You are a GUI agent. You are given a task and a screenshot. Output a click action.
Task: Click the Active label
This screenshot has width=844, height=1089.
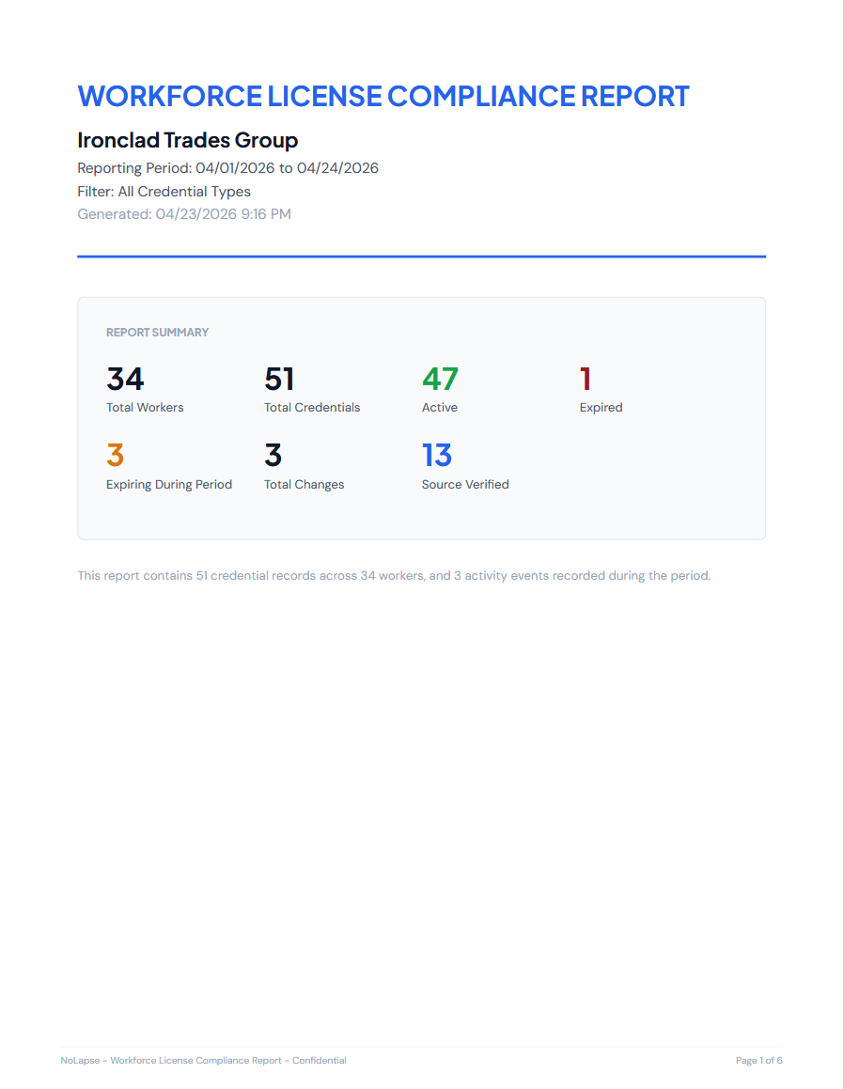(440, 408)
